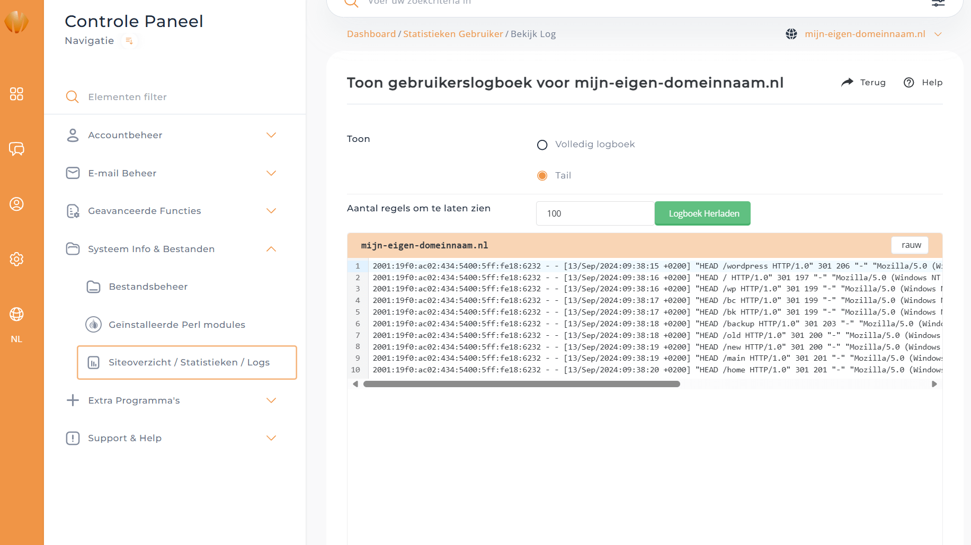This screenshot has height=545, width=971.
Task: Select Volledig logboek radio button
Action: point(542,145)
